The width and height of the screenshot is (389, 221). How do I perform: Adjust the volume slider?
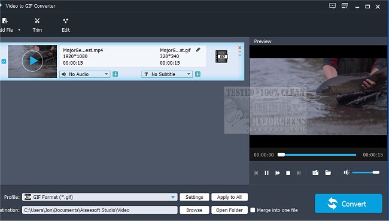tap(366, 172)
